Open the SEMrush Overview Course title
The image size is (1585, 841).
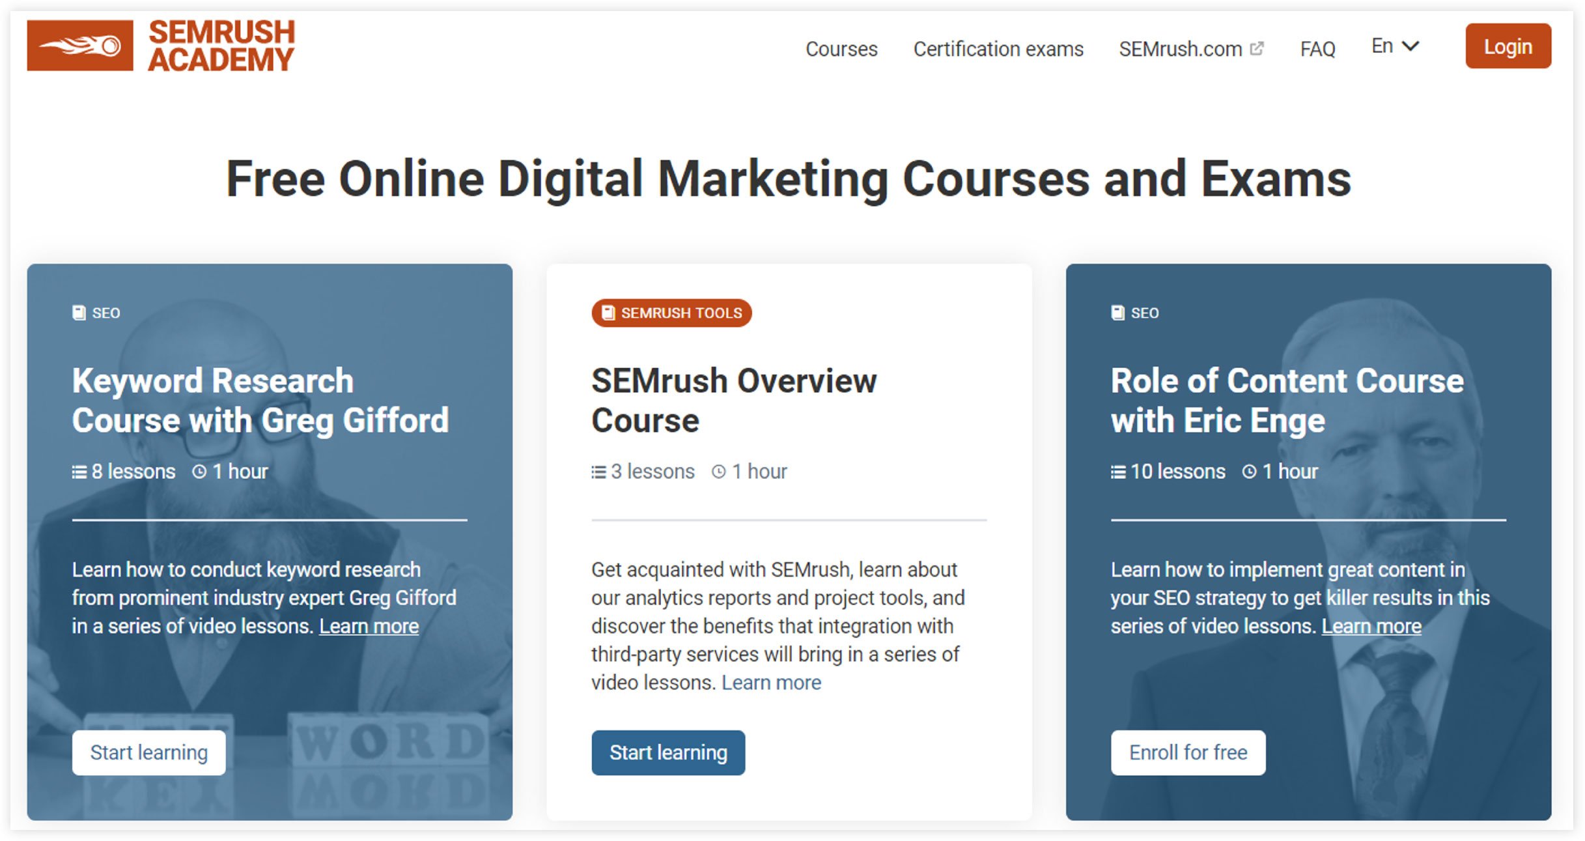pos(734,401)
